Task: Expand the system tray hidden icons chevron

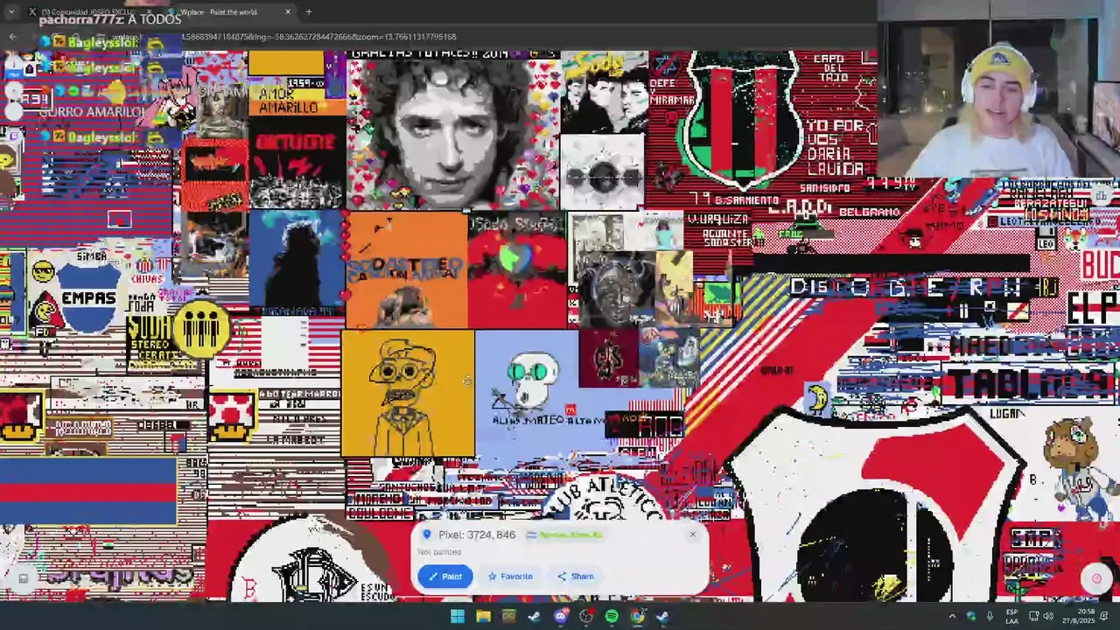Action: click(952, 616)
